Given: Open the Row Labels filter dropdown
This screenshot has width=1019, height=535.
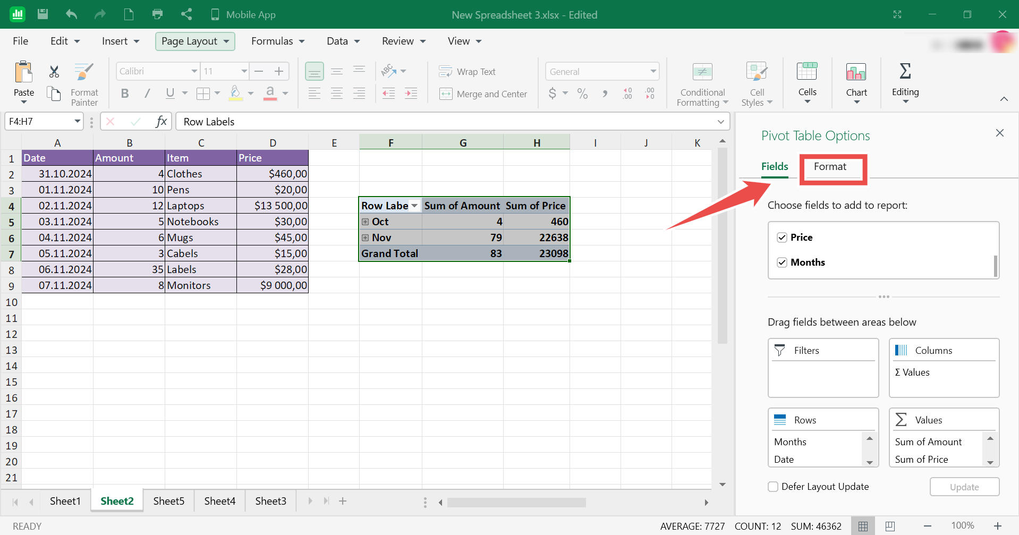Looking at the screenshot, I should [414, 206].
